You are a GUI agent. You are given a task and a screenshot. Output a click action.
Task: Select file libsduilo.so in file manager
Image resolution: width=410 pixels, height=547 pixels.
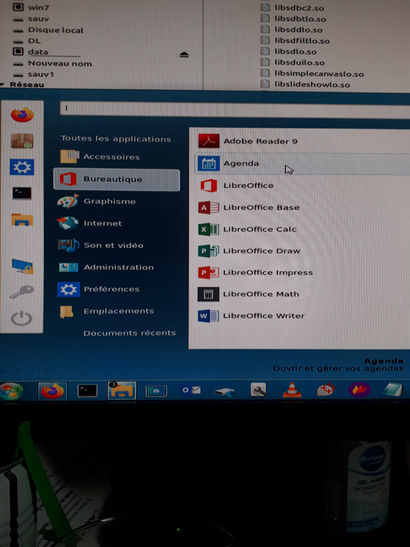click(293, 62)
